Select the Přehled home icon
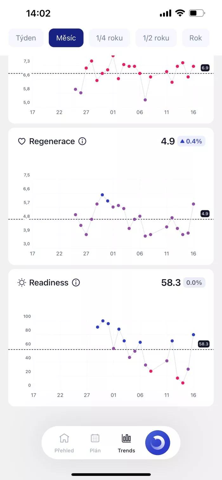This screenshot has height=480, width=222. [x=64, y=438]
